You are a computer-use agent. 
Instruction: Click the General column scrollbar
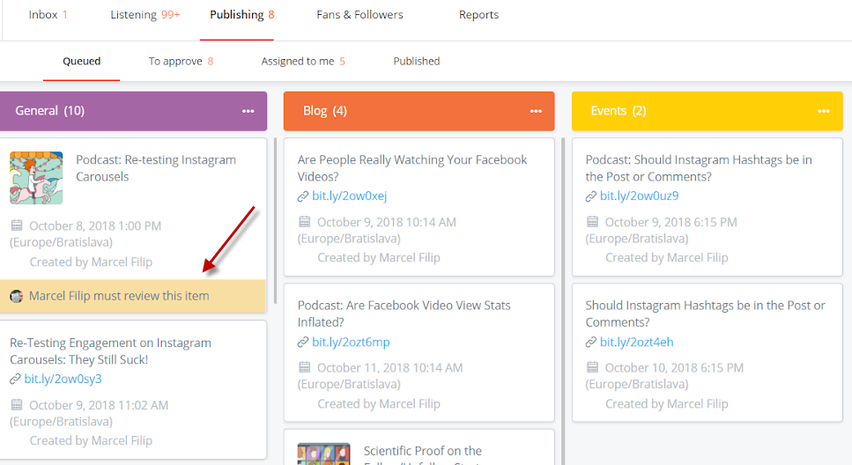(276, 220)
